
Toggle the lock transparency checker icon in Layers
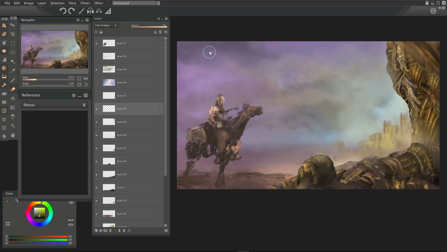(x=96, y=32)
